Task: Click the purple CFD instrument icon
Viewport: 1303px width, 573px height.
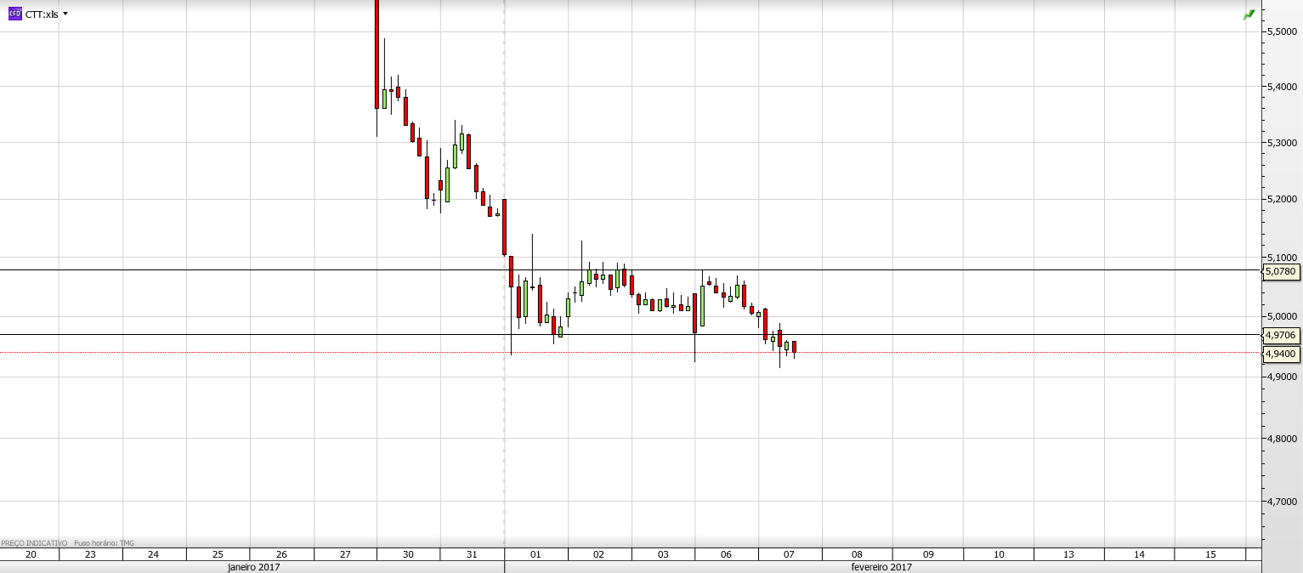Action: 14,14
